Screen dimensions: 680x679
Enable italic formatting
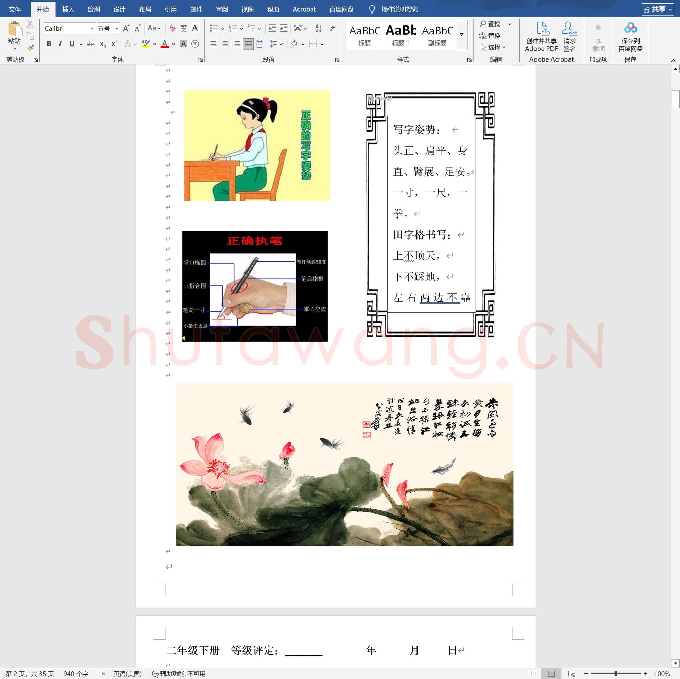tap(60, 43)
